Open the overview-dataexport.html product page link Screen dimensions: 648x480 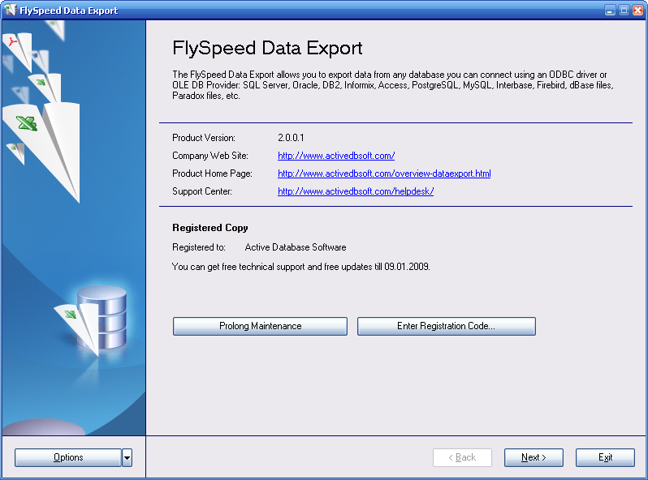pos(384,174)
